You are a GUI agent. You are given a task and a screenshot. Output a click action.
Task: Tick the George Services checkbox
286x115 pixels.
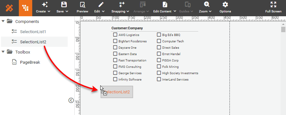point(115,73)
